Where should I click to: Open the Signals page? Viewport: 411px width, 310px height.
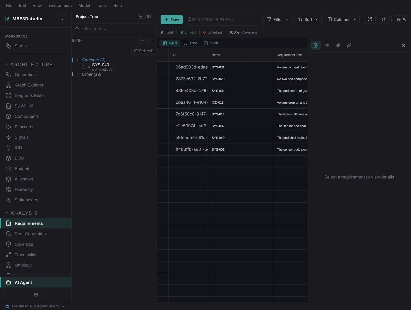36,137
